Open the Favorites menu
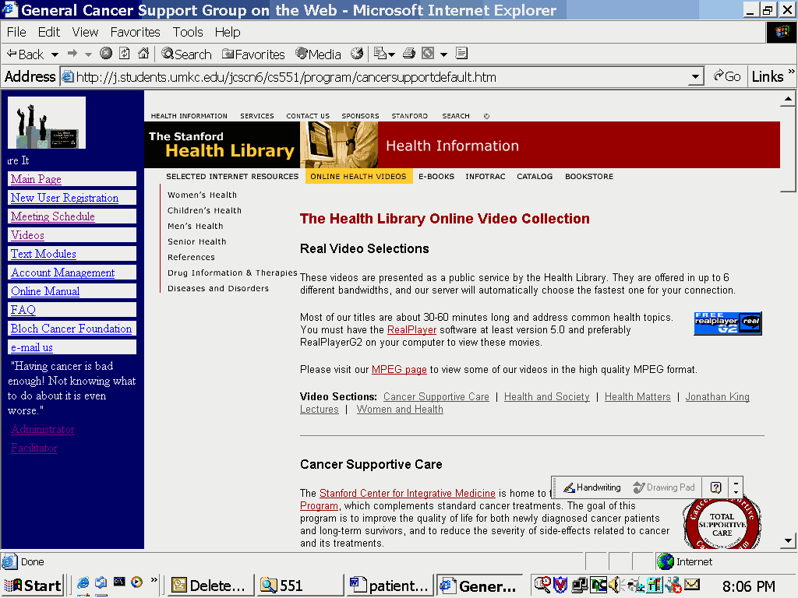The width and height of the screenshot is (798, 598). coord(136,32)
